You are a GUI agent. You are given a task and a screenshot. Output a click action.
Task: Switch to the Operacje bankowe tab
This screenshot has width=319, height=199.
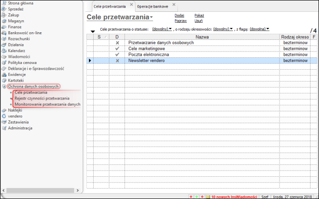(x=153, y=7)
